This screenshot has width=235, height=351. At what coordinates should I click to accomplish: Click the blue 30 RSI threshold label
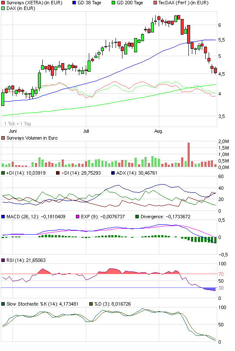click(x=221, y=288)
